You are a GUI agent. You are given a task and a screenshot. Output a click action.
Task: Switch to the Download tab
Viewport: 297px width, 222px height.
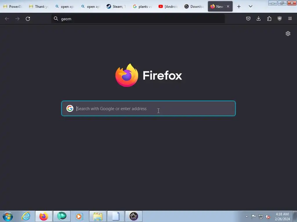(x=194, y=6)
